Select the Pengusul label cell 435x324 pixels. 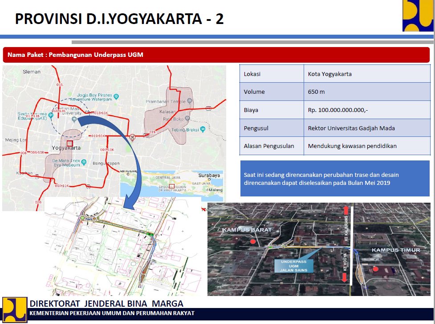click(x=272, y=128)
